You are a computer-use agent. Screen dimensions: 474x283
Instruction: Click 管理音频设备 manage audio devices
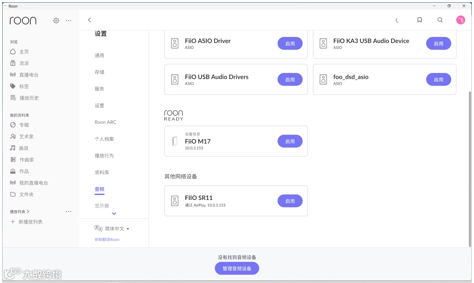[237, 268]
